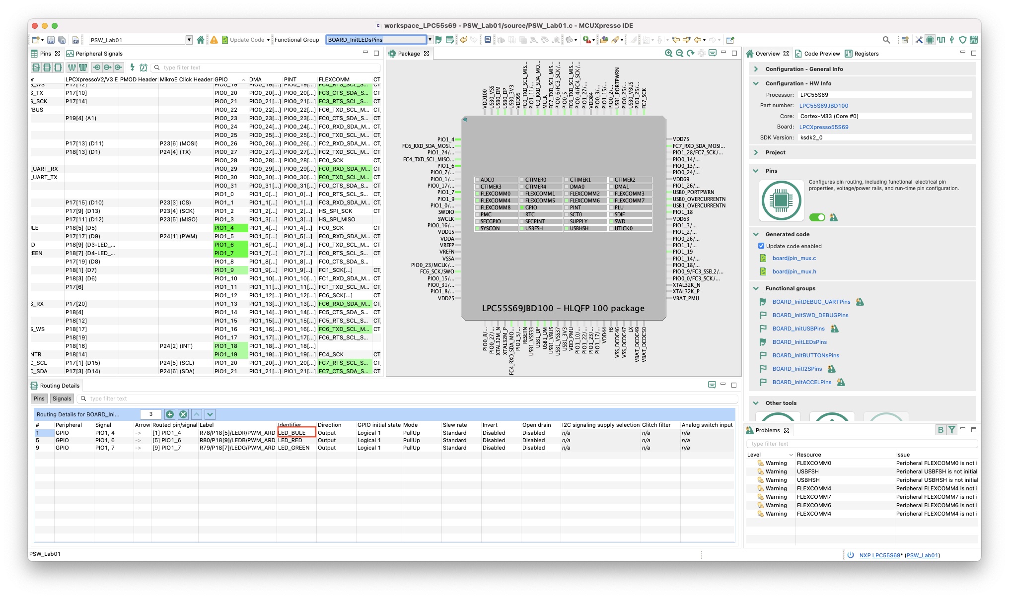Rotate the package view

click(x=690, y=53)
